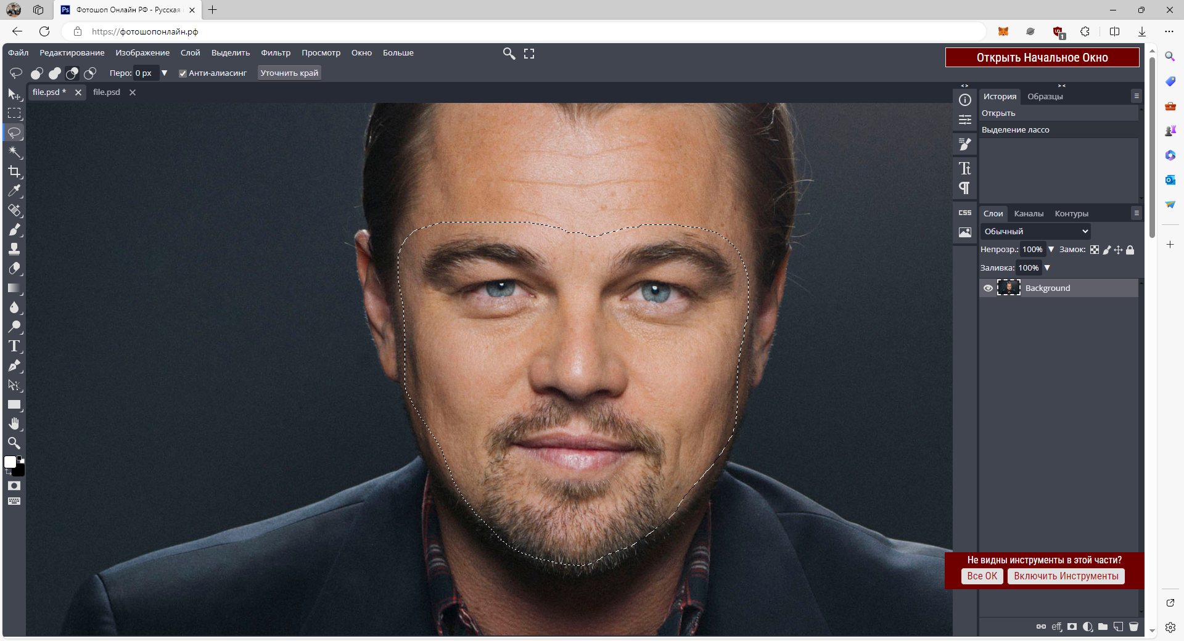Select the Clone Stamp tool
Image resolution: width=1184 pixels, height=641 pixels.
(15, 249)
